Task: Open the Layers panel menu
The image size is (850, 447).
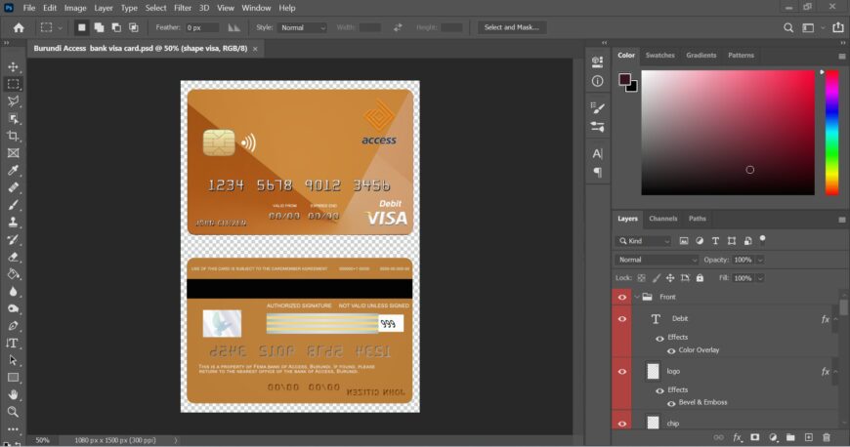Action: [x=842, y=220]
